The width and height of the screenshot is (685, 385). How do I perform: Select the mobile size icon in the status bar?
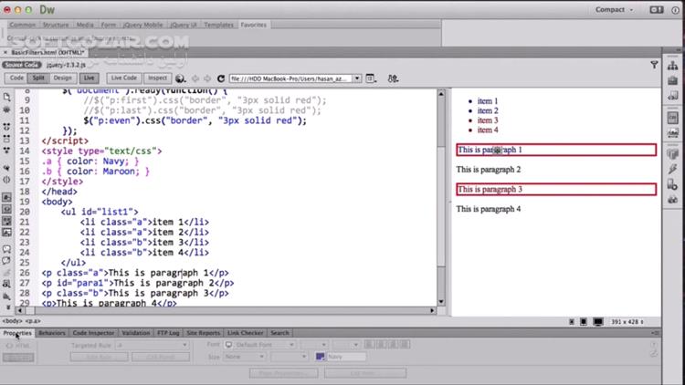pyautogui.click(x=572, y=322)
